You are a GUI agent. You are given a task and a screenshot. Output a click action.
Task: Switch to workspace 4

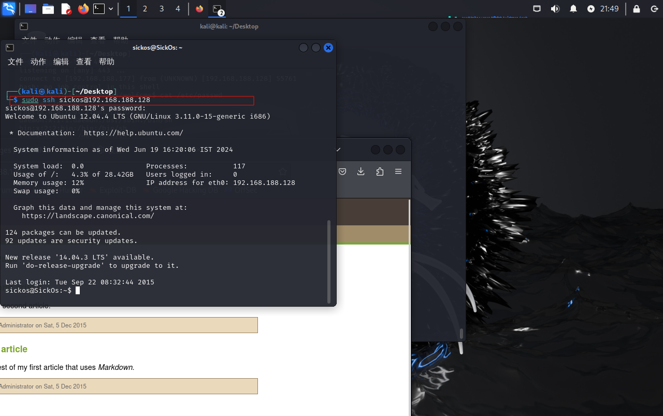(x=178, y=9)
